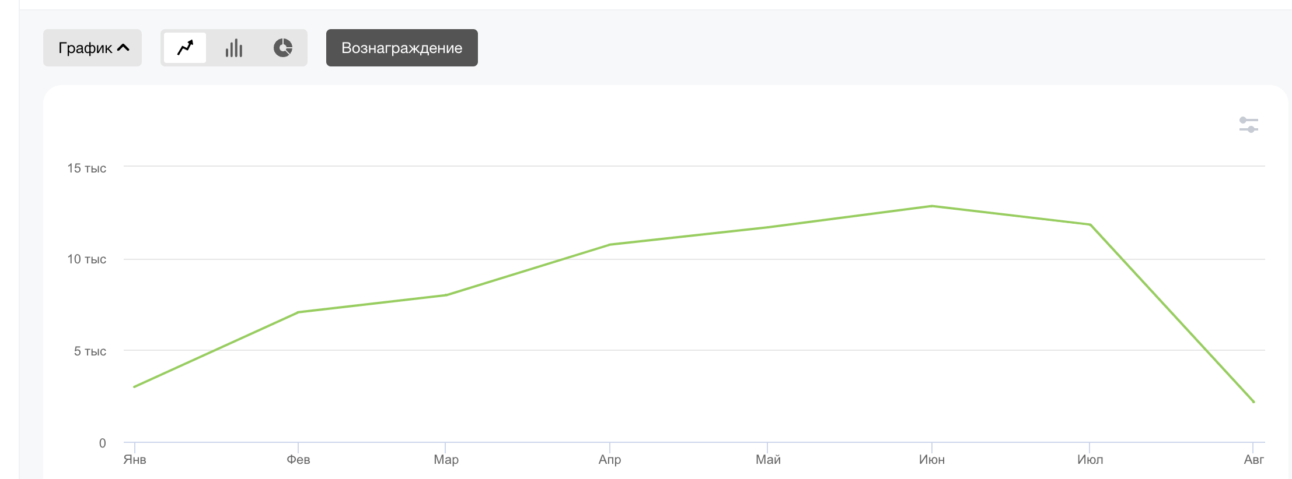Click the Янв axis label
Viewport: 1292px width, 479px height.
pos(135,460)
